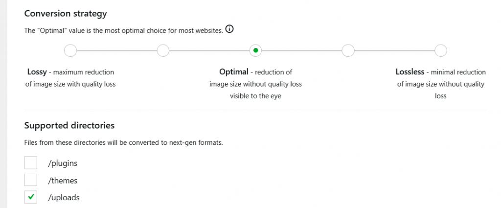Click the bold Optimal label text

pos(234,72)
